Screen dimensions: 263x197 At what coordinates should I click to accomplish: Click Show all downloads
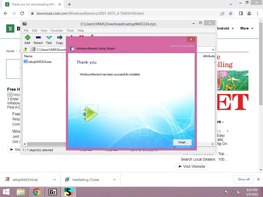tap(243, 179)
